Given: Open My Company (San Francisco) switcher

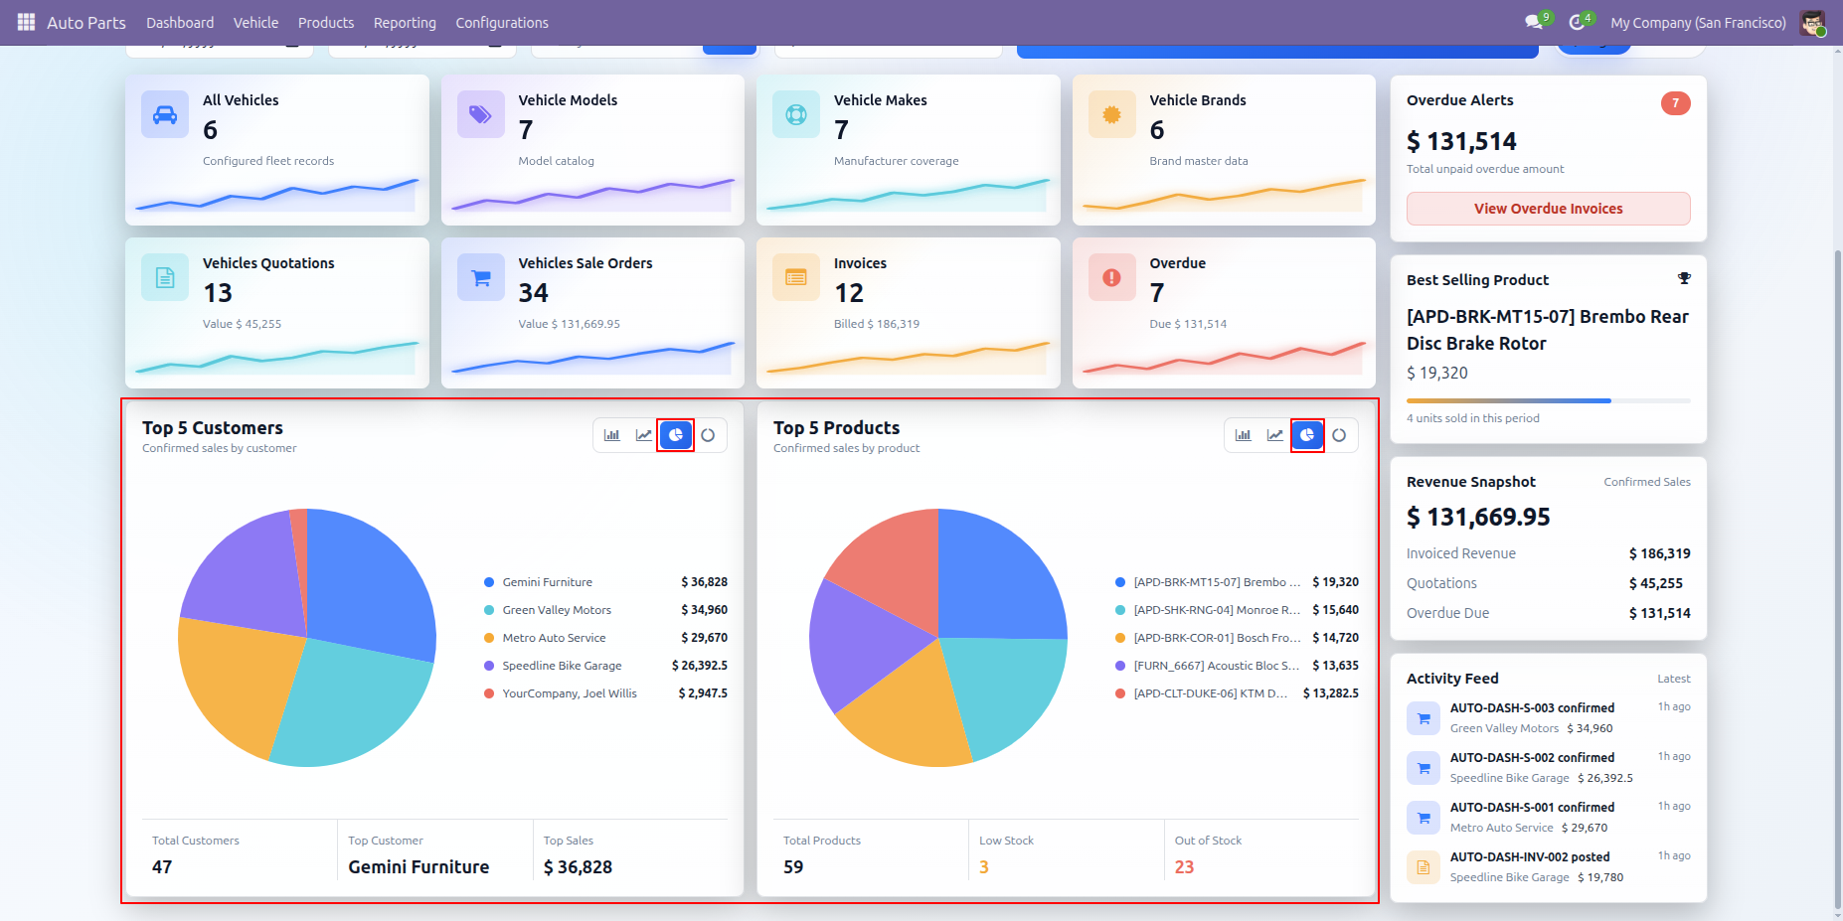Looking at the screenshot, I should 1698,22.
